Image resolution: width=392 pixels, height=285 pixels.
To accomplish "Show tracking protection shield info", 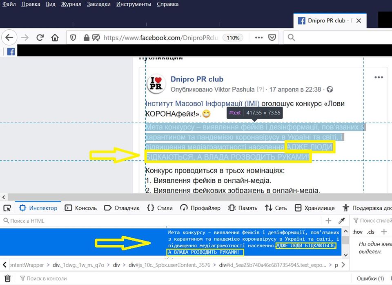I will pos(73,37).
